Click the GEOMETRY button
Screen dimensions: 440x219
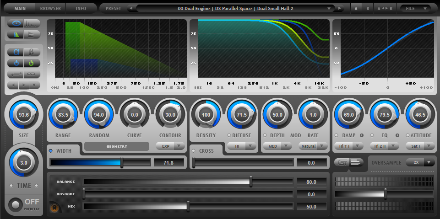117,146
